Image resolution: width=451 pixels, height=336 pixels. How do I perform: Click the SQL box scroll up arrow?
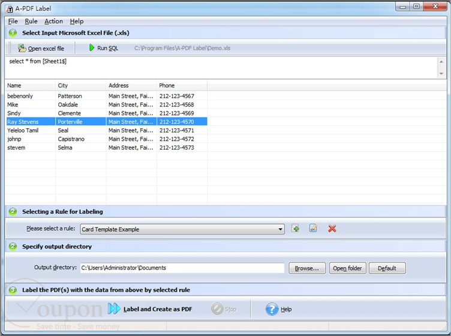point(441,62)
